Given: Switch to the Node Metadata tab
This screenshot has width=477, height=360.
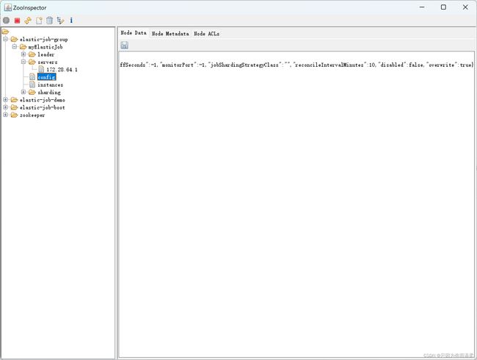Looking at the screenshot, I should coord(170,34).
